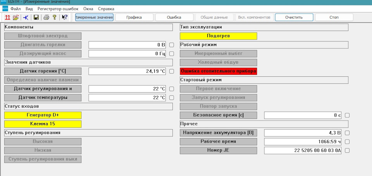
Task: Tick the Датчик горения value checkbox
Action: point(171,71)
